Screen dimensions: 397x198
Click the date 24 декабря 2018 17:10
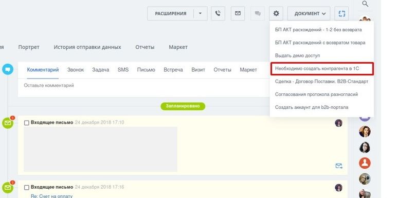pyautogui.click(x=99, y=123)
